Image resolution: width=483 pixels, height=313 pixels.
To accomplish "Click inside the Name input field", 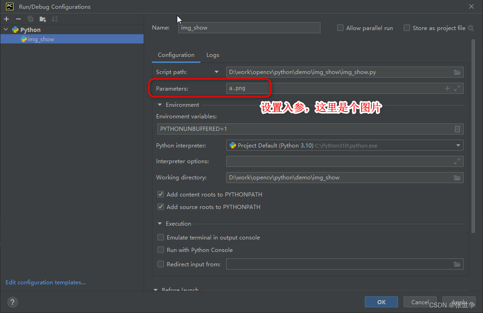I will (x=249, y=28).
